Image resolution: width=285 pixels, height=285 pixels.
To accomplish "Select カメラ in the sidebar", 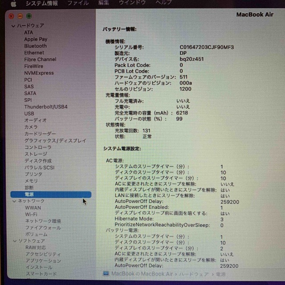I will pyautogui.click(x=31, y=127).
